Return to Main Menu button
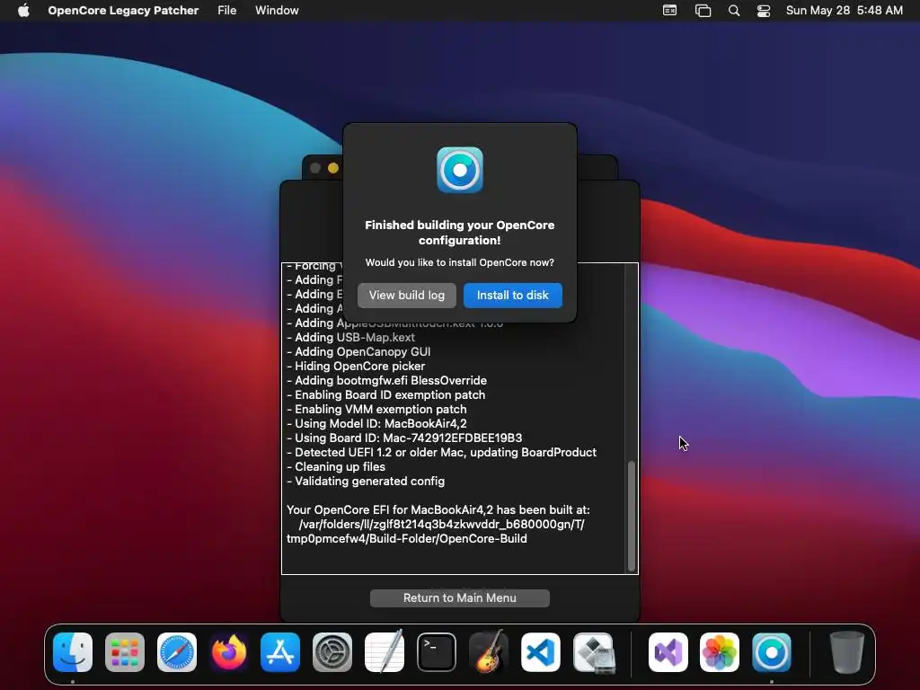Screen dimensions: 920x690 [x=459, y=597]
